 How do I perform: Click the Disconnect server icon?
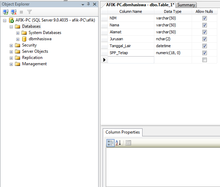click(x=13, y=12)
